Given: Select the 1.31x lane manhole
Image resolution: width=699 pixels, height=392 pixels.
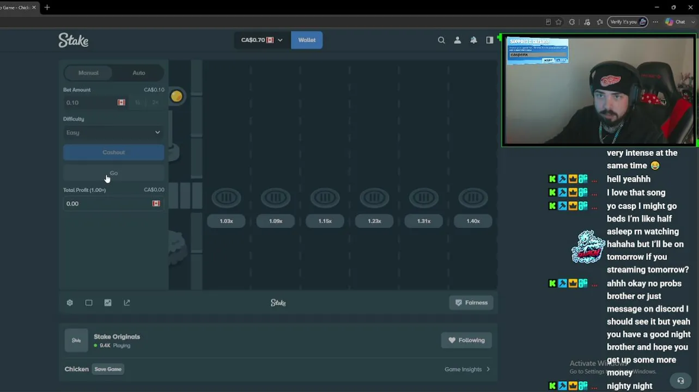Looking at the screenshot, I should pyautogui.click(x=424, y=198).
